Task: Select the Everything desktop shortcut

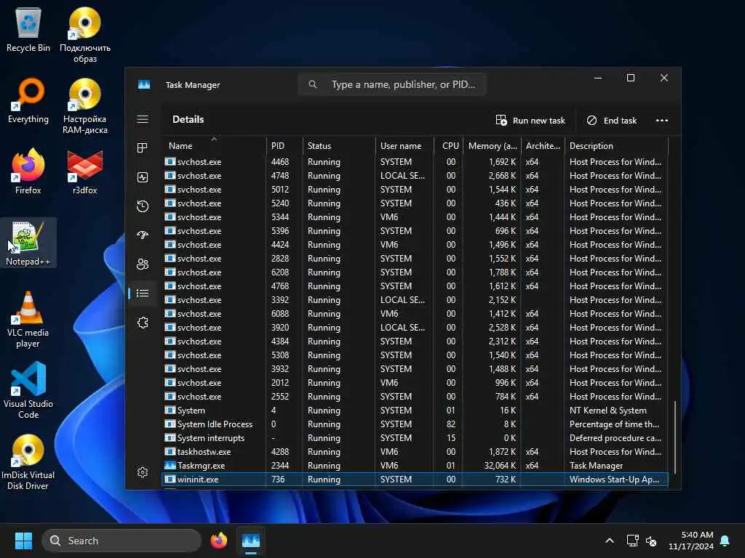Action: coord(28,101)
